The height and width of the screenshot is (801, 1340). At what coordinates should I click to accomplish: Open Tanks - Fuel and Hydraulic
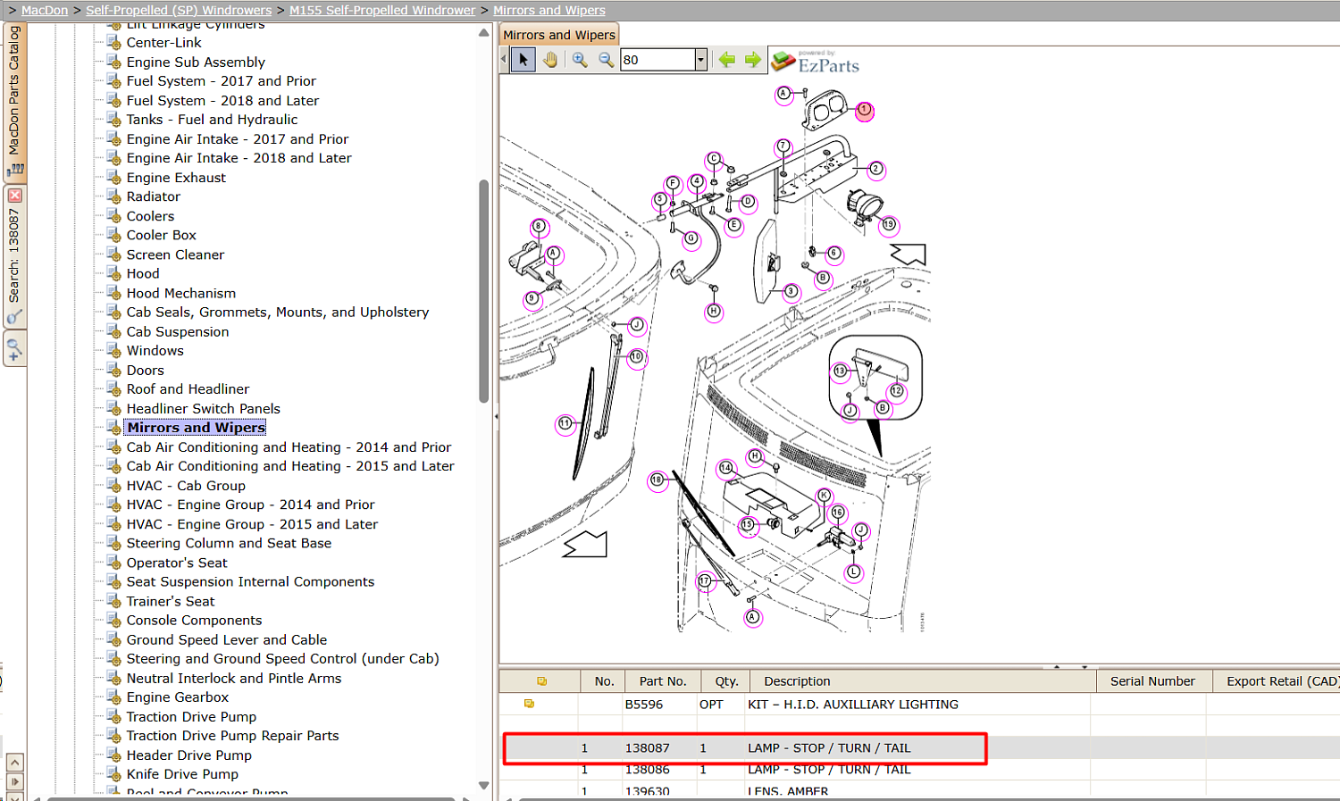tap(212, 120)
